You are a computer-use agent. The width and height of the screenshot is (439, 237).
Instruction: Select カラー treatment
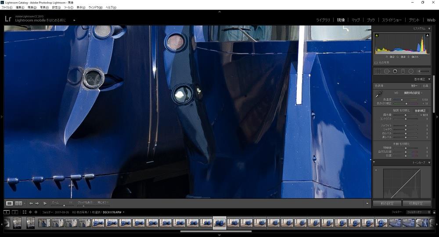tap(414, 86)
